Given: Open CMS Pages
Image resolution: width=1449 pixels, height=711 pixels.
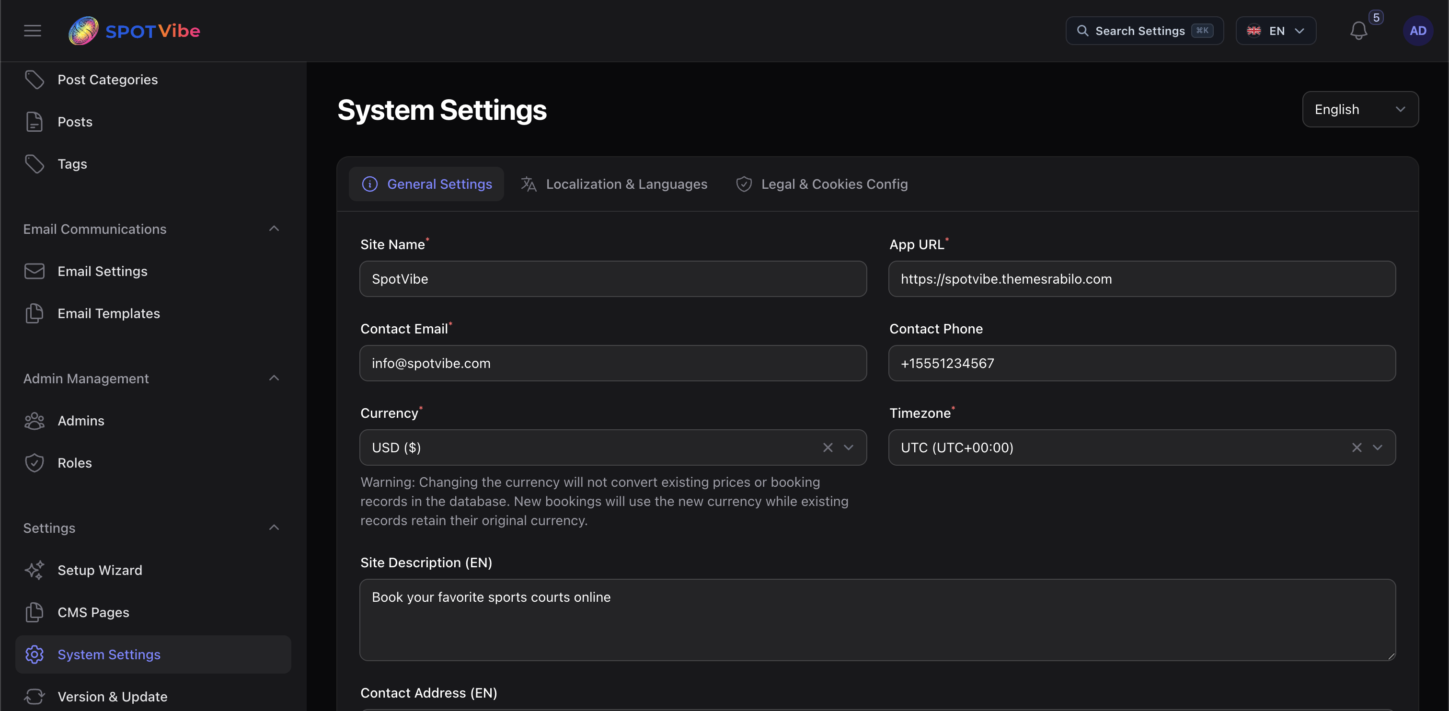Looking at the screenshot, I should [153, 612].
